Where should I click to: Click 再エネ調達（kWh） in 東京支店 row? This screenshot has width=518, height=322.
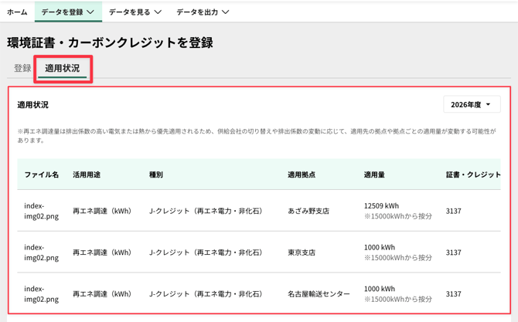pos(102,253)
